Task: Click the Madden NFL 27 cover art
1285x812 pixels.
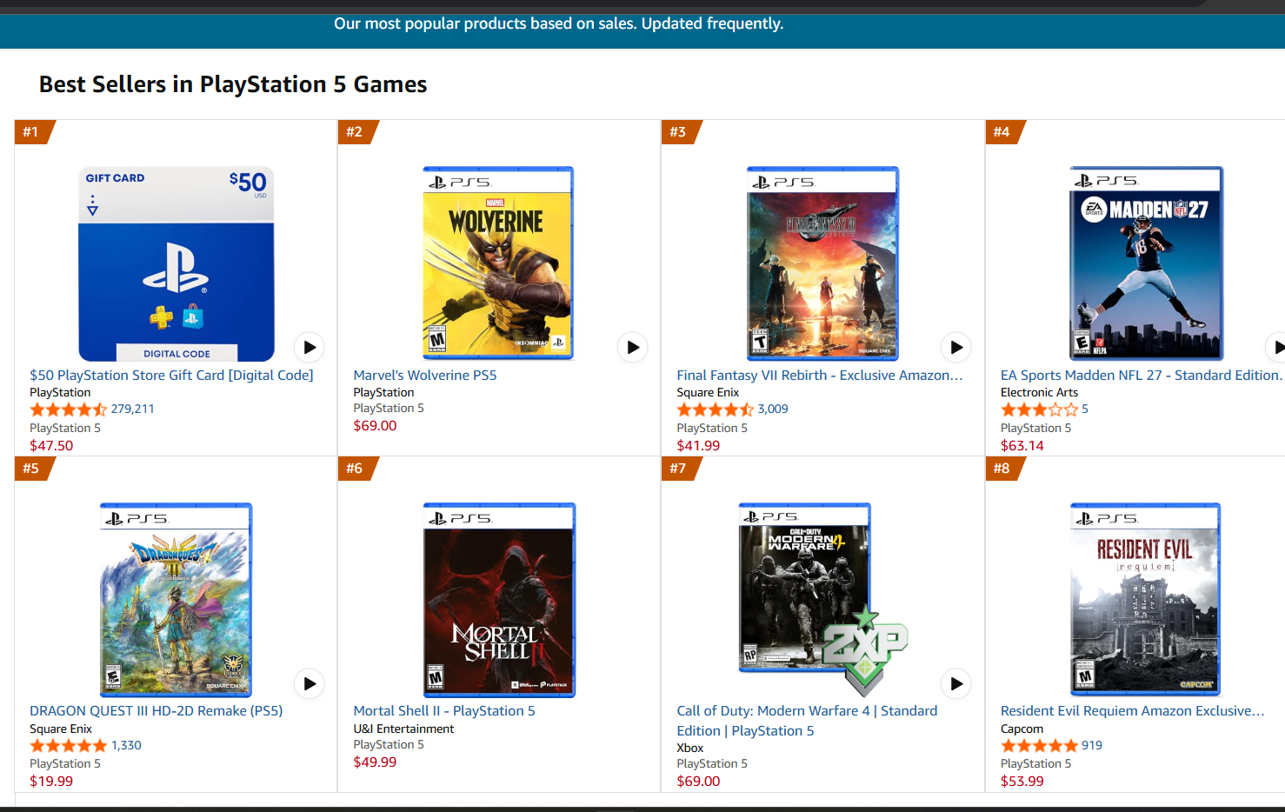Action: pos(1146,263)
